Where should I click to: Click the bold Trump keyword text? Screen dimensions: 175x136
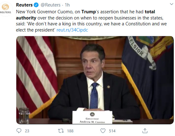(89, 12)
